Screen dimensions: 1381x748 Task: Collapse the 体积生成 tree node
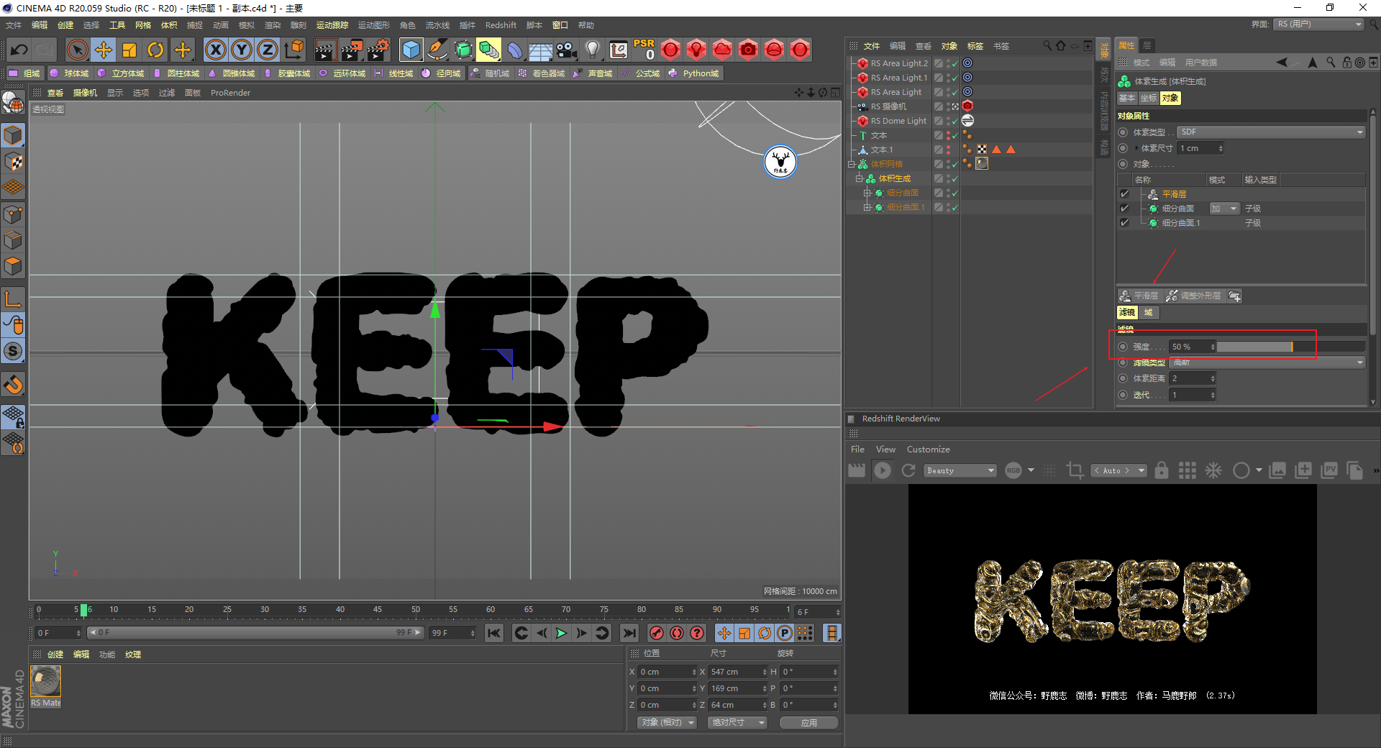859,178
